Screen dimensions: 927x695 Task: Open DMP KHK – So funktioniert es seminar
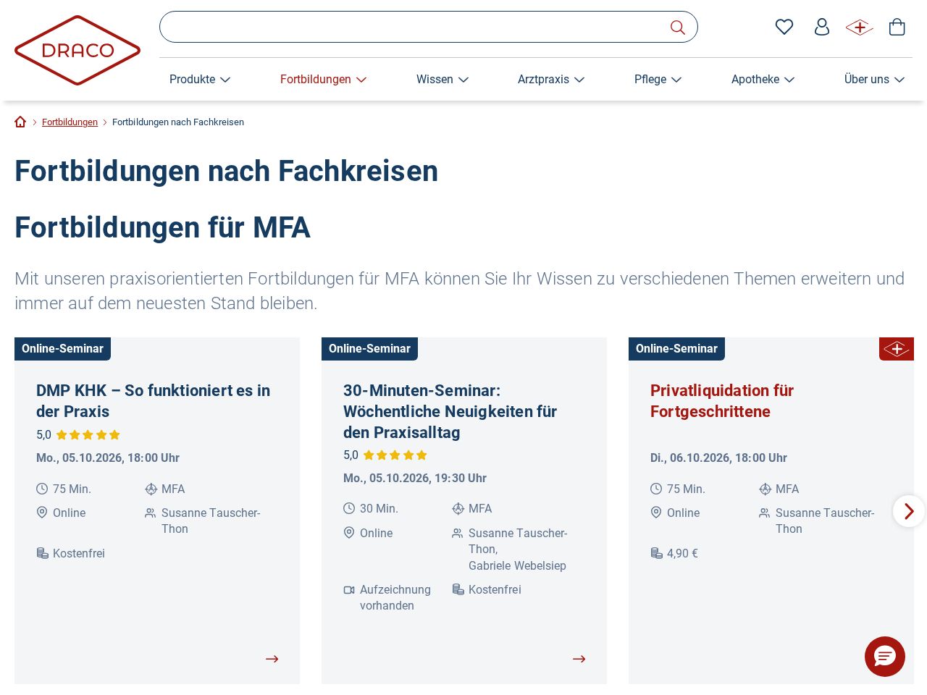coord(153,401)
